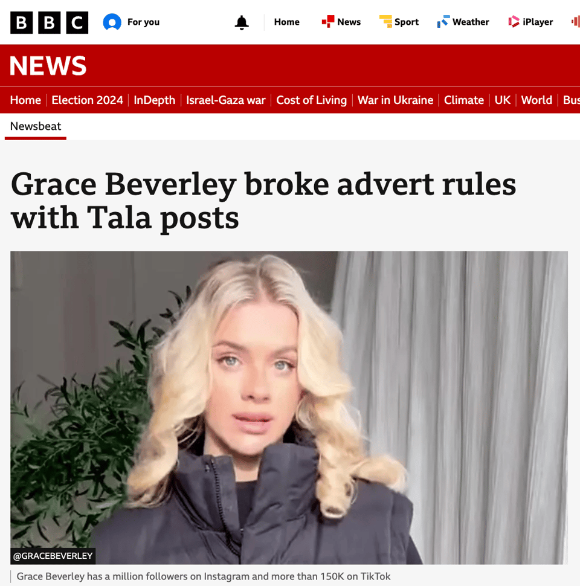The width and height of the screenshot is (580, 586).
Task: Go to Home in top navigation
Action: [x=286, y=22]
